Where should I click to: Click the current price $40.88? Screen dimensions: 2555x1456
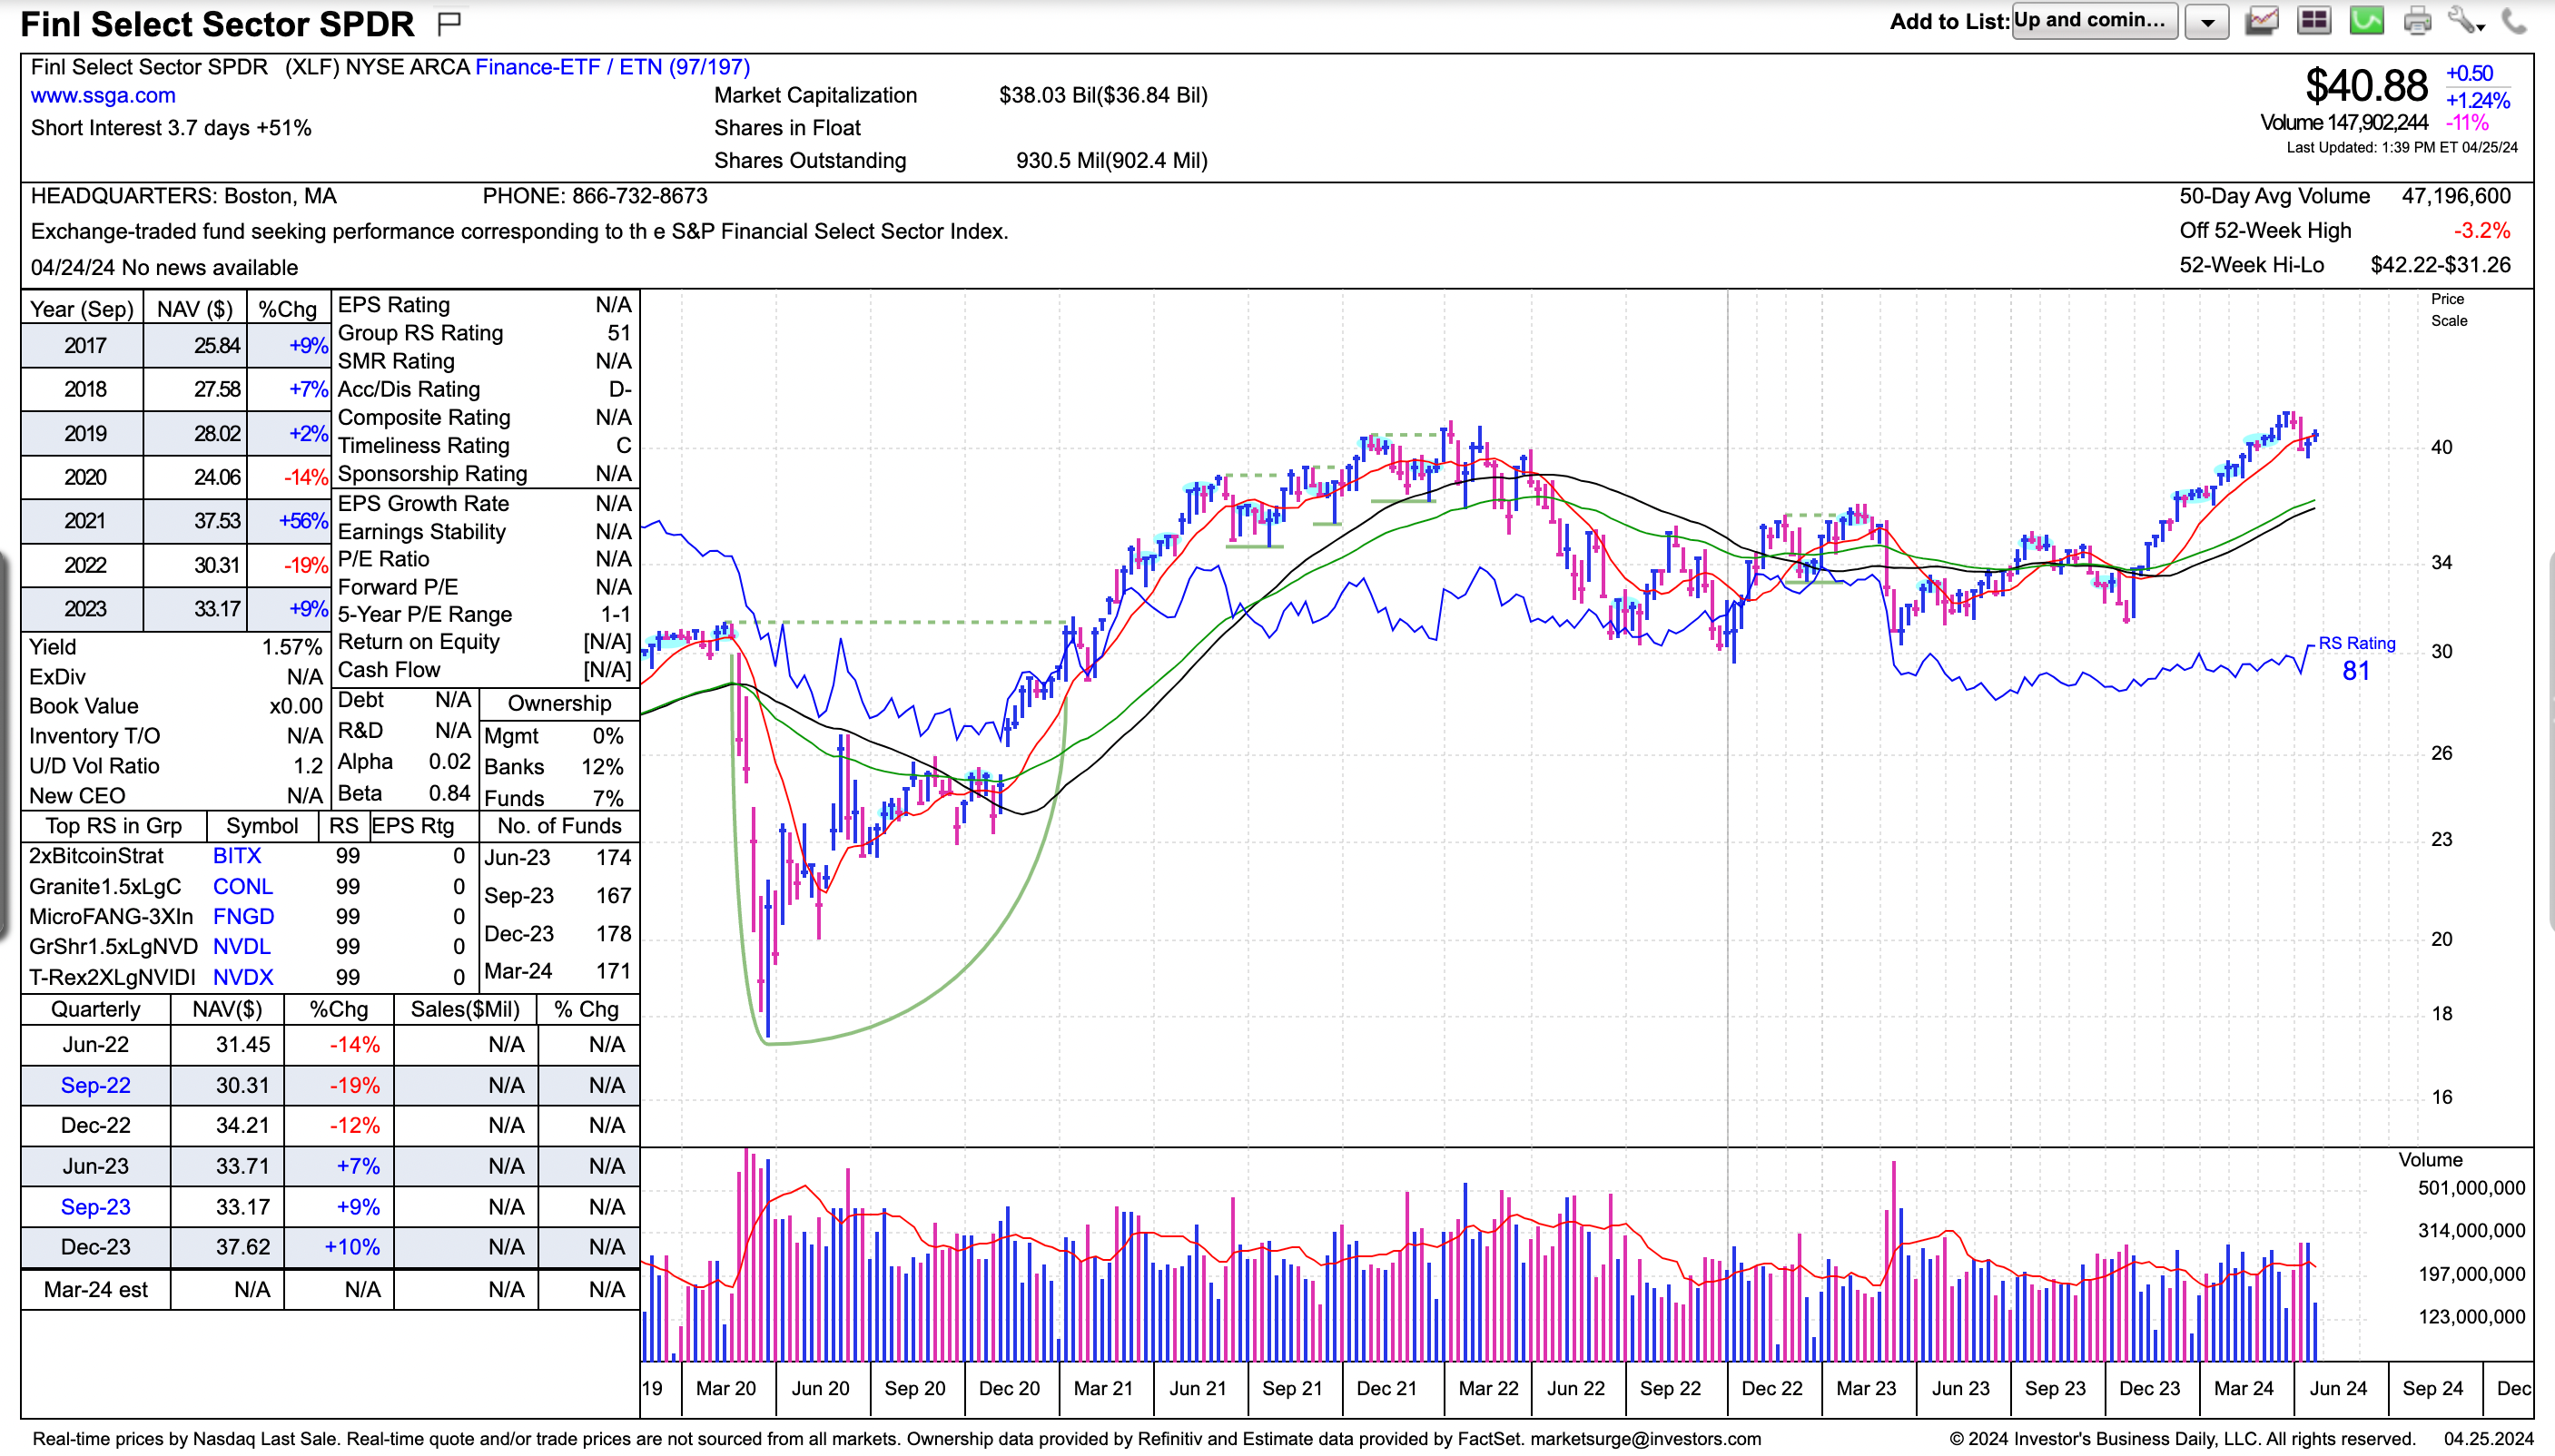pos(2365,86)
